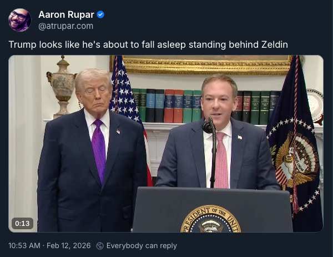
Task: Click the Feb 12, 2026 date
Action: coord(69,246)
